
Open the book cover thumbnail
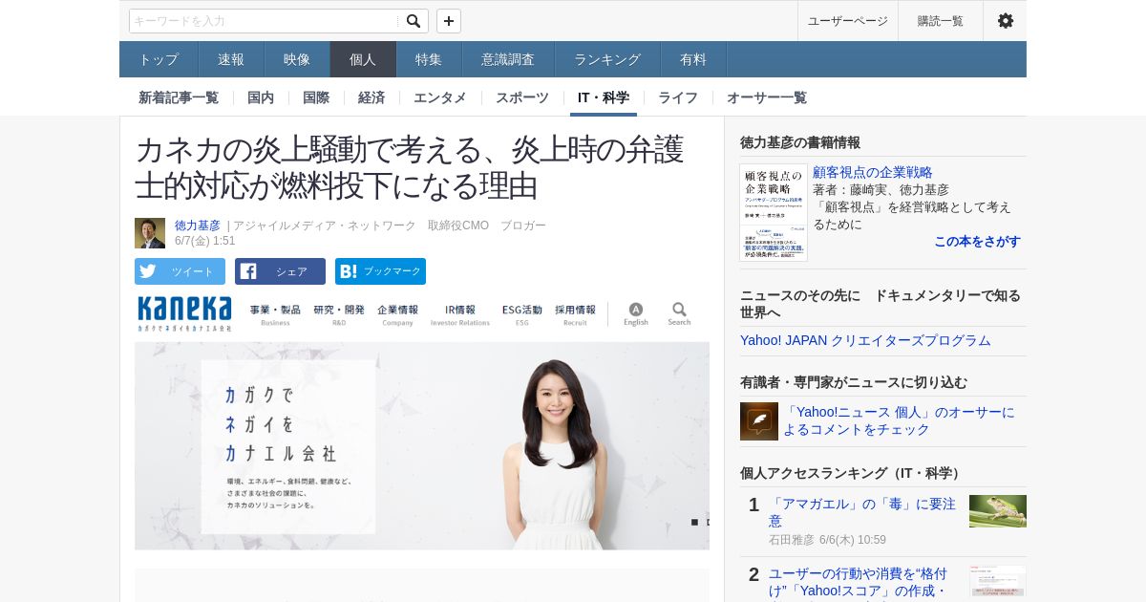(774, 212)
